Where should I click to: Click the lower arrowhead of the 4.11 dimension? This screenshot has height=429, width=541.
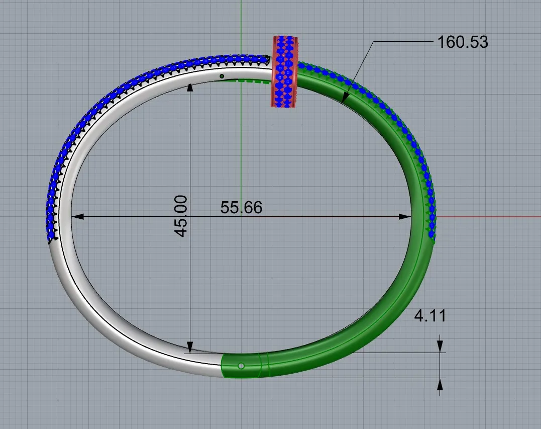[x=440, y=384]
